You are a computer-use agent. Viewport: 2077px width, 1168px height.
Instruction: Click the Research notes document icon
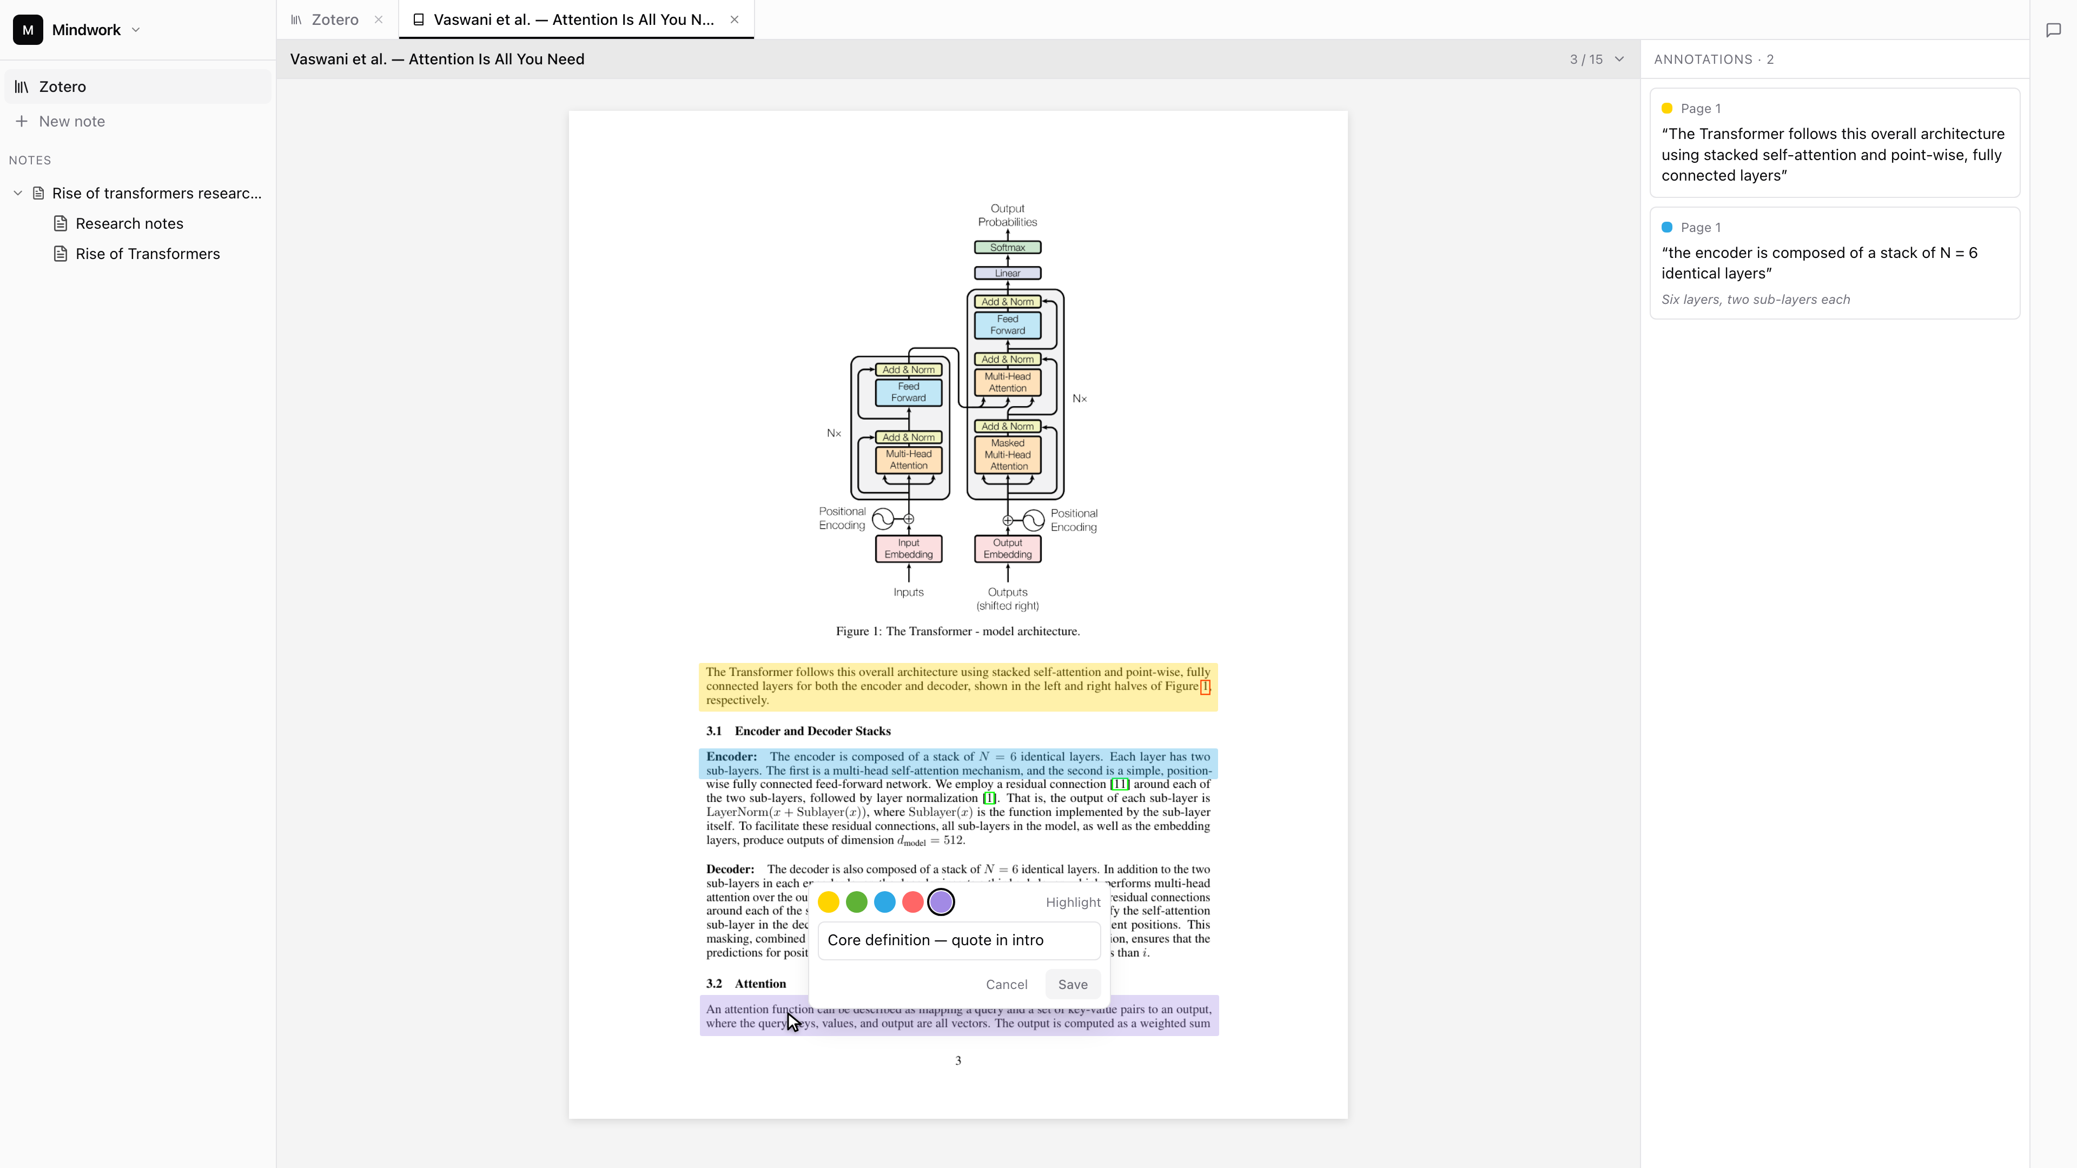click(x=61, y=223)
